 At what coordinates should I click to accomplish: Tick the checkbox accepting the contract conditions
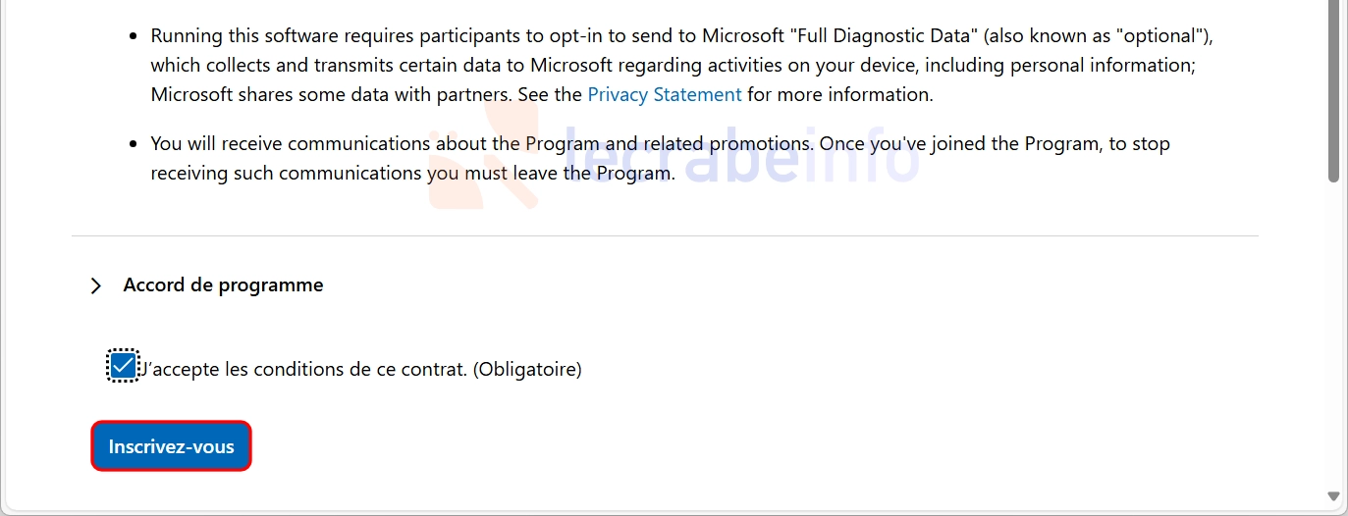point(123,367)
